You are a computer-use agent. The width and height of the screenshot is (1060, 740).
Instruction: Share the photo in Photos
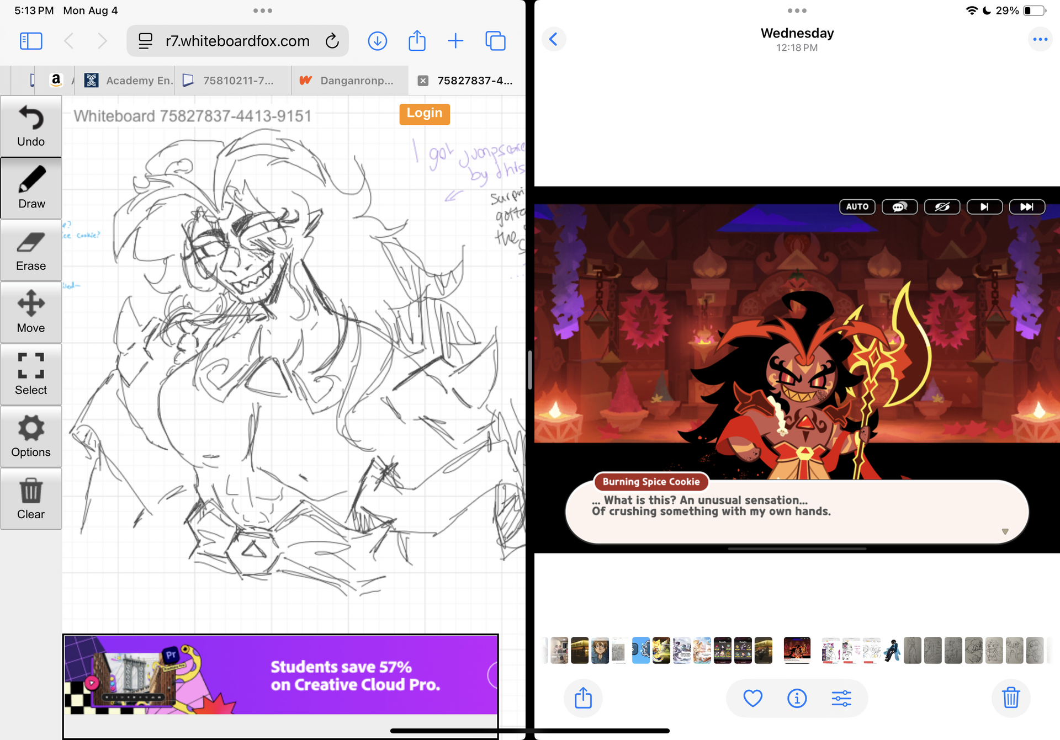[x=583, y=698]
